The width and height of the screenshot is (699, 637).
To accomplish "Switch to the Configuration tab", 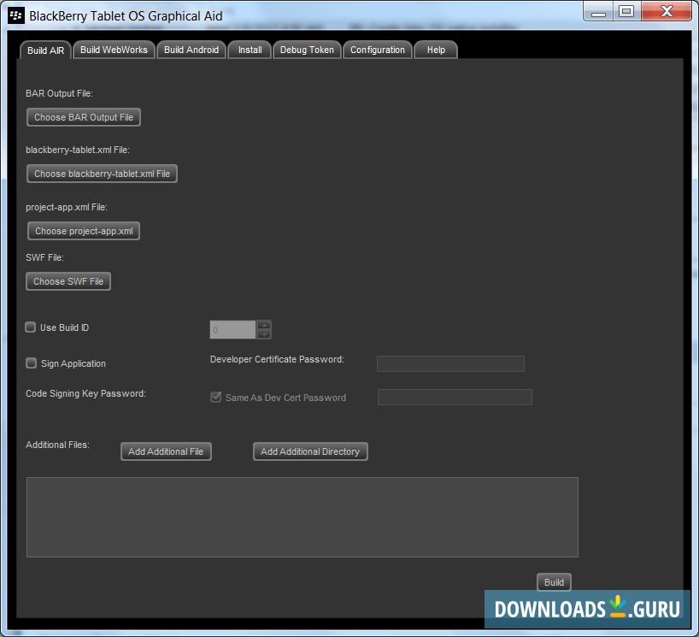I will click(x=377, y=50).
